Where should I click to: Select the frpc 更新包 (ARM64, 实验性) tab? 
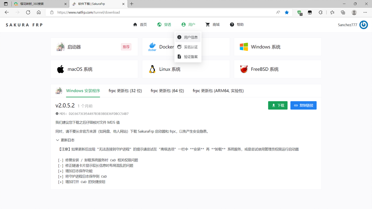coord(218,91)
